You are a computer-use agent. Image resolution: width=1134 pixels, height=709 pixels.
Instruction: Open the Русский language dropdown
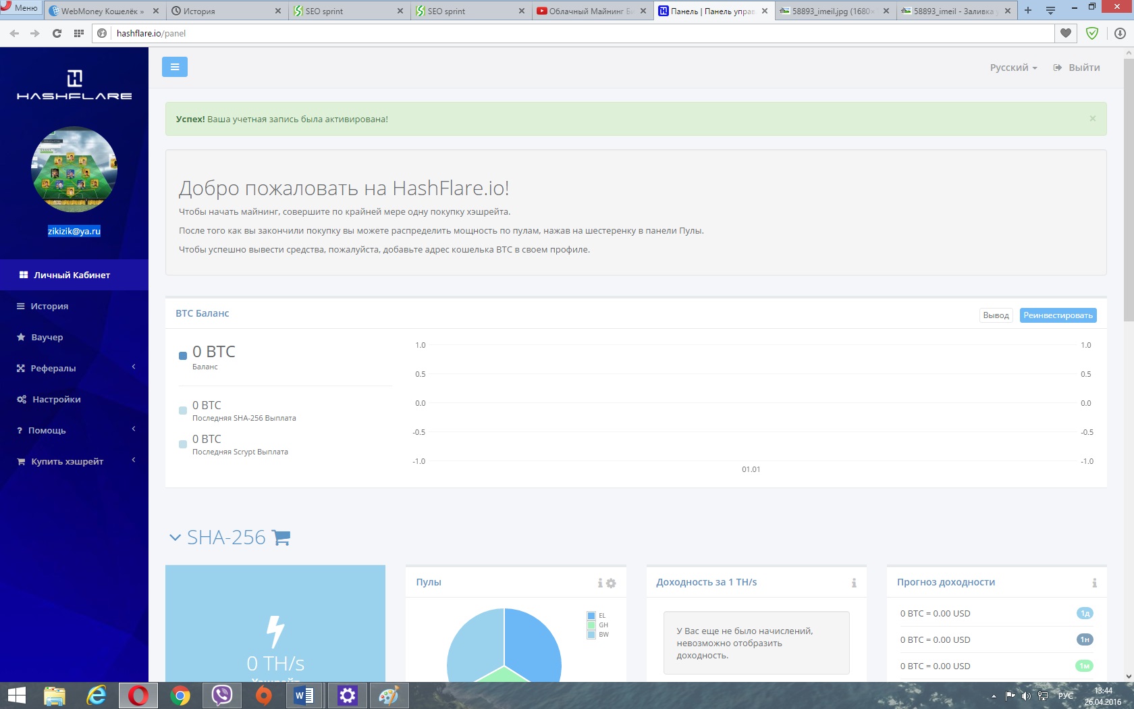(x=1013, y=68)
